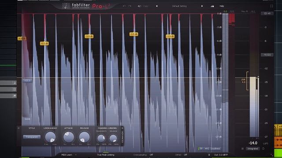This screenshot has height=158, width=282.
Task: Click the undo arrow in the header
Action: [x=124, y=6]
